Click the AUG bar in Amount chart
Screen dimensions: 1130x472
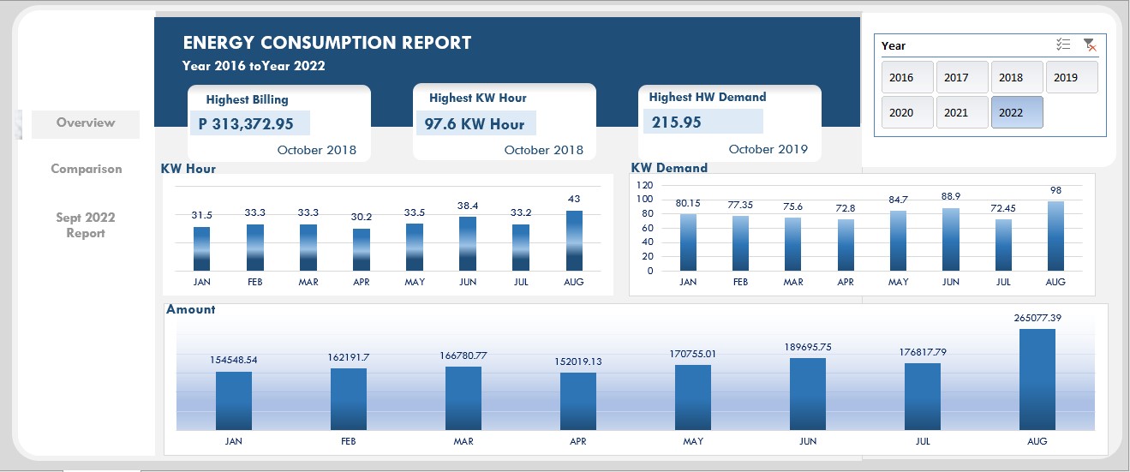click(x=1037, y=379)
